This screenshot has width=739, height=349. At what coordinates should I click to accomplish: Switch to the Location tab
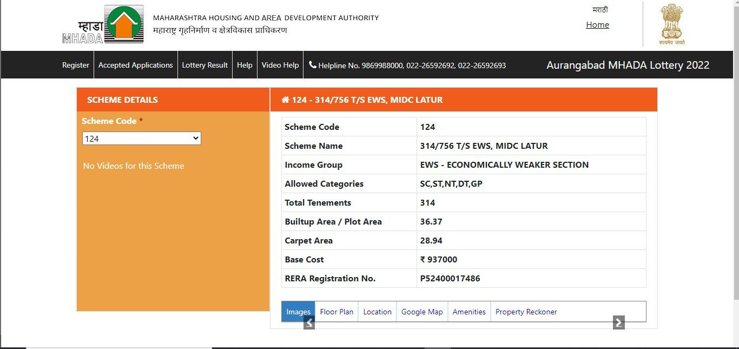tap(377, 312)
